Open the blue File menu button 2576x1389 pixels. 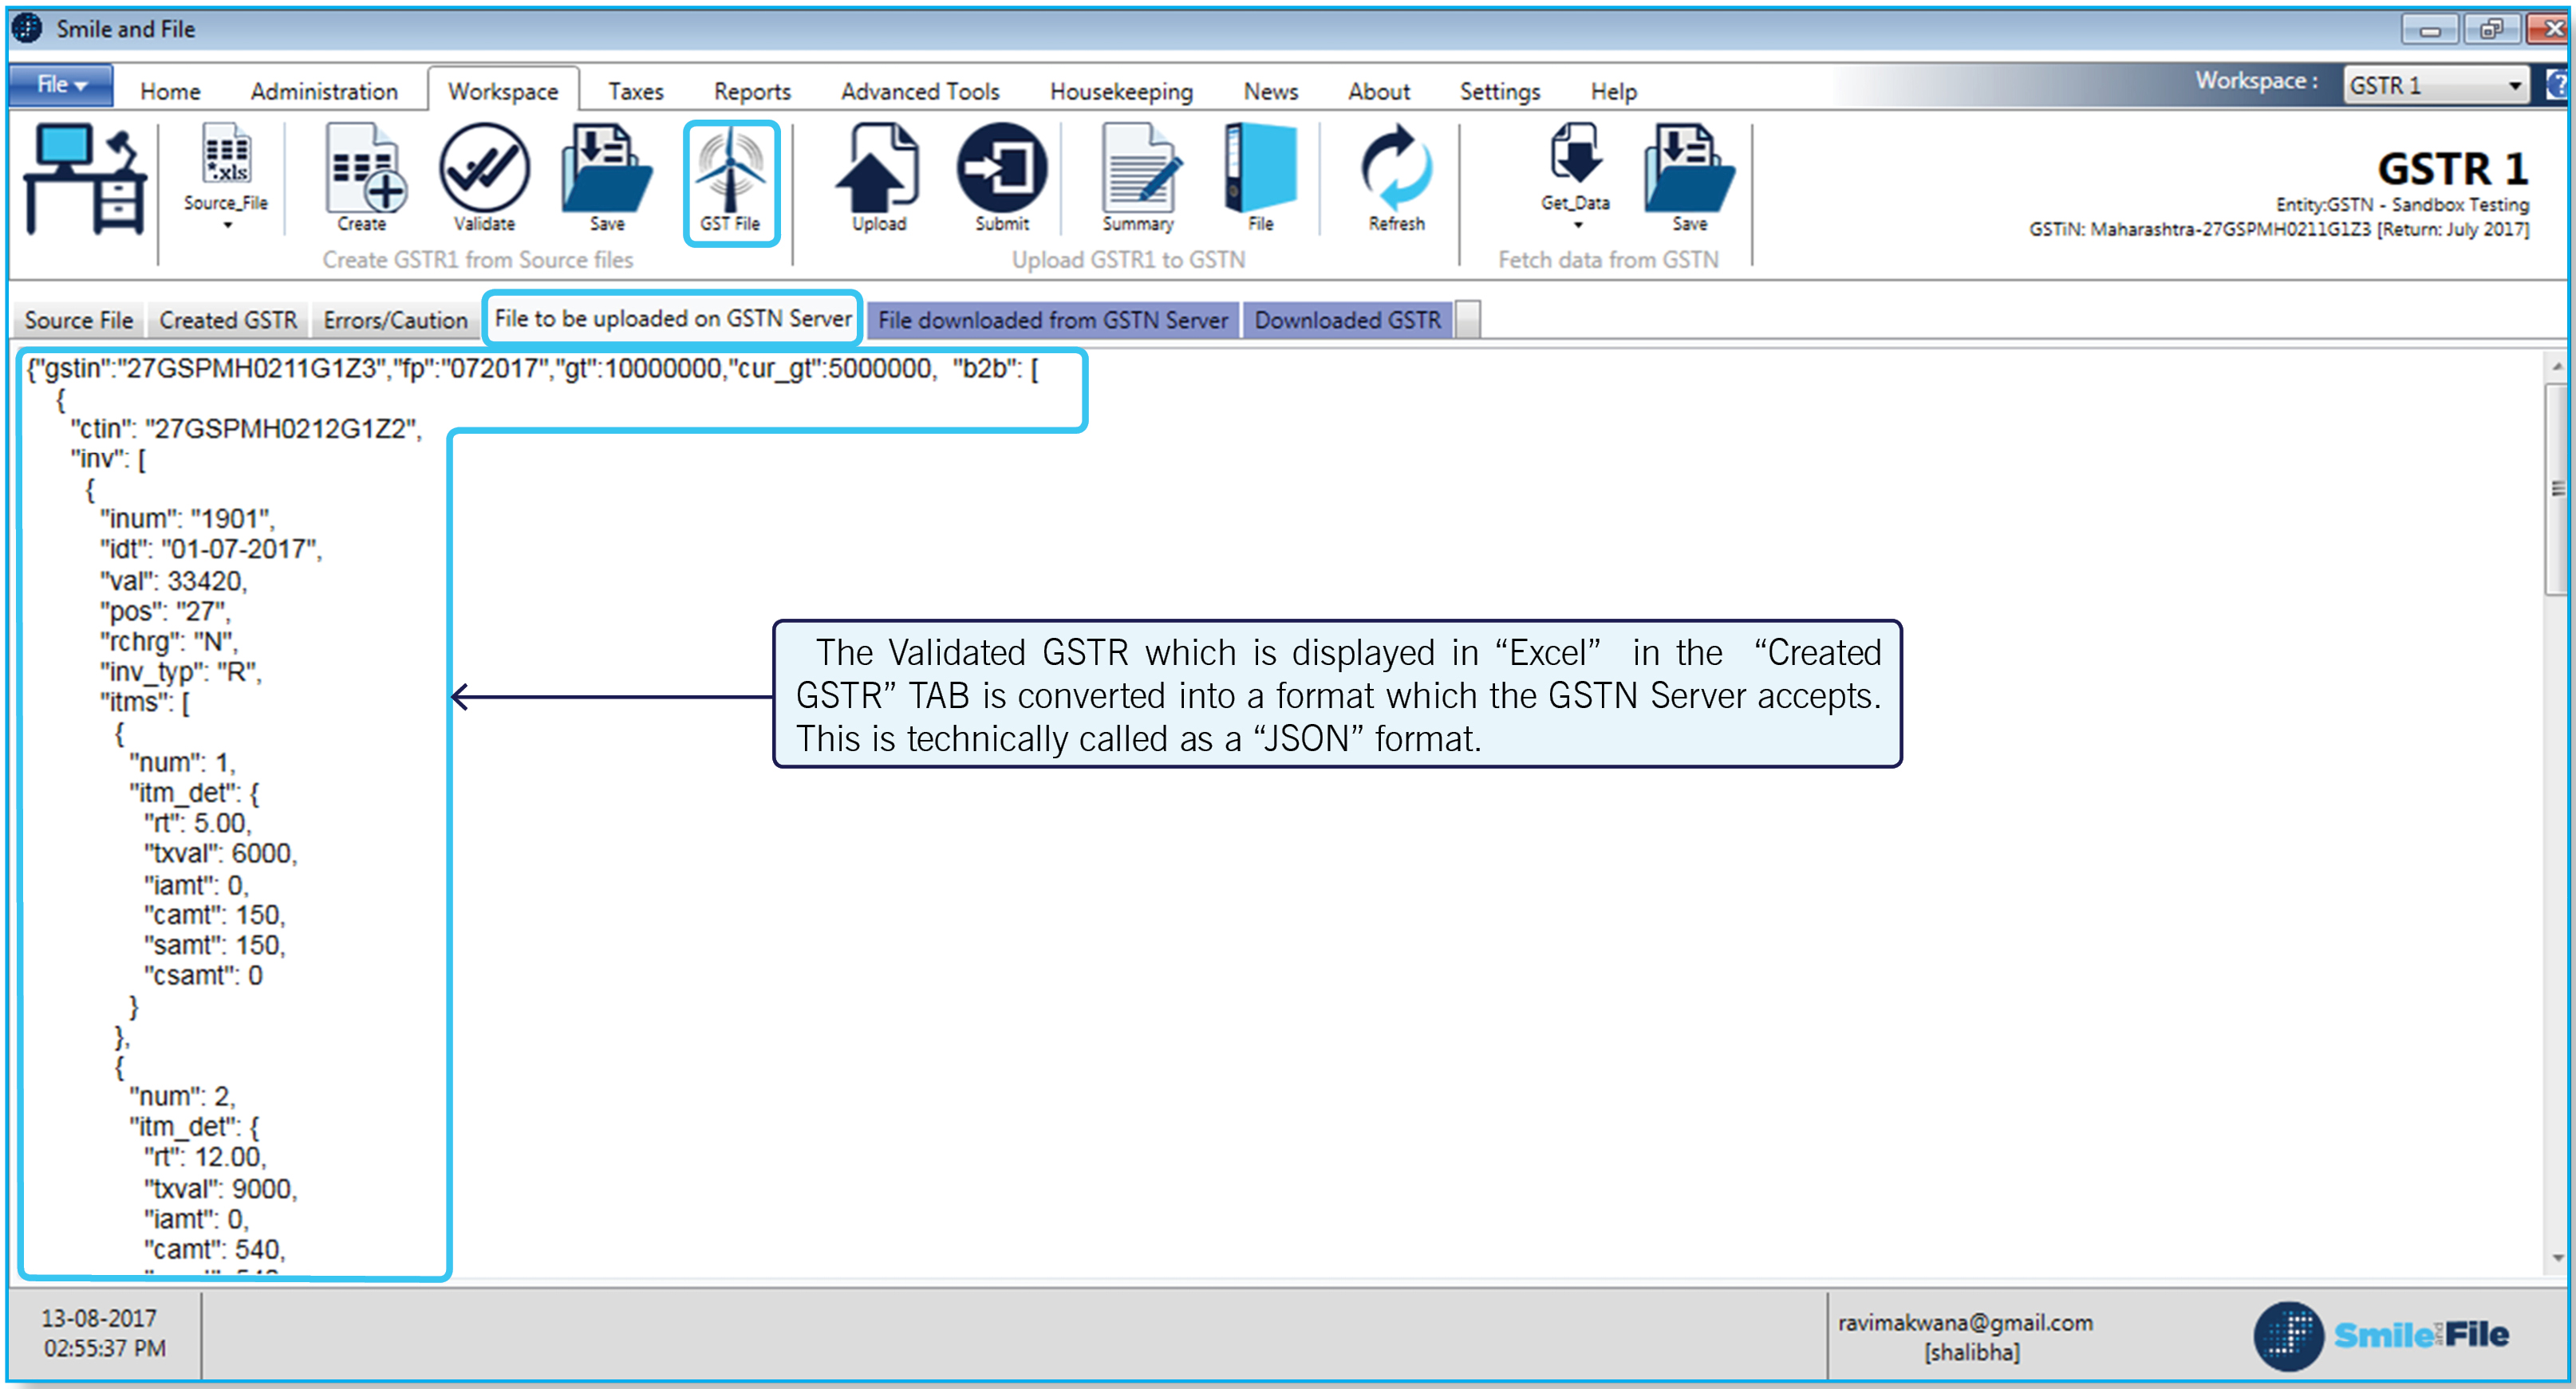coord(61,85)
